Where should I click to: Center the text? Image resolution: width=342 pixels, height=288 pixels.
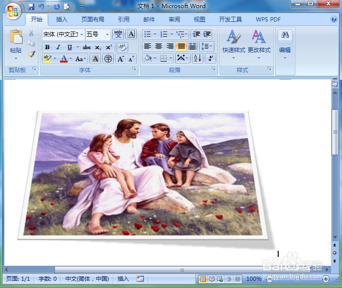click(159, 46)
